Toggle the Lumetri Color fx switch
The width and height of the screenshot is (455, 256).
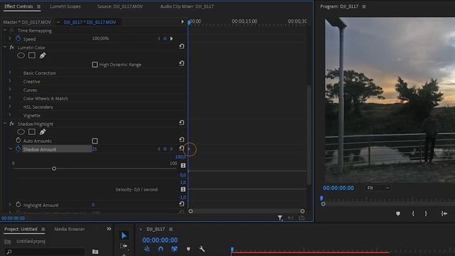coord(11,48)
